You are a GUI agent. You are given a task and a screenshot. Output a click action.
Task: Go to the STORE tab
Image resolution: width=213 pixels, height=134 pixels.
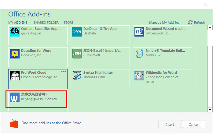(68, 23)
